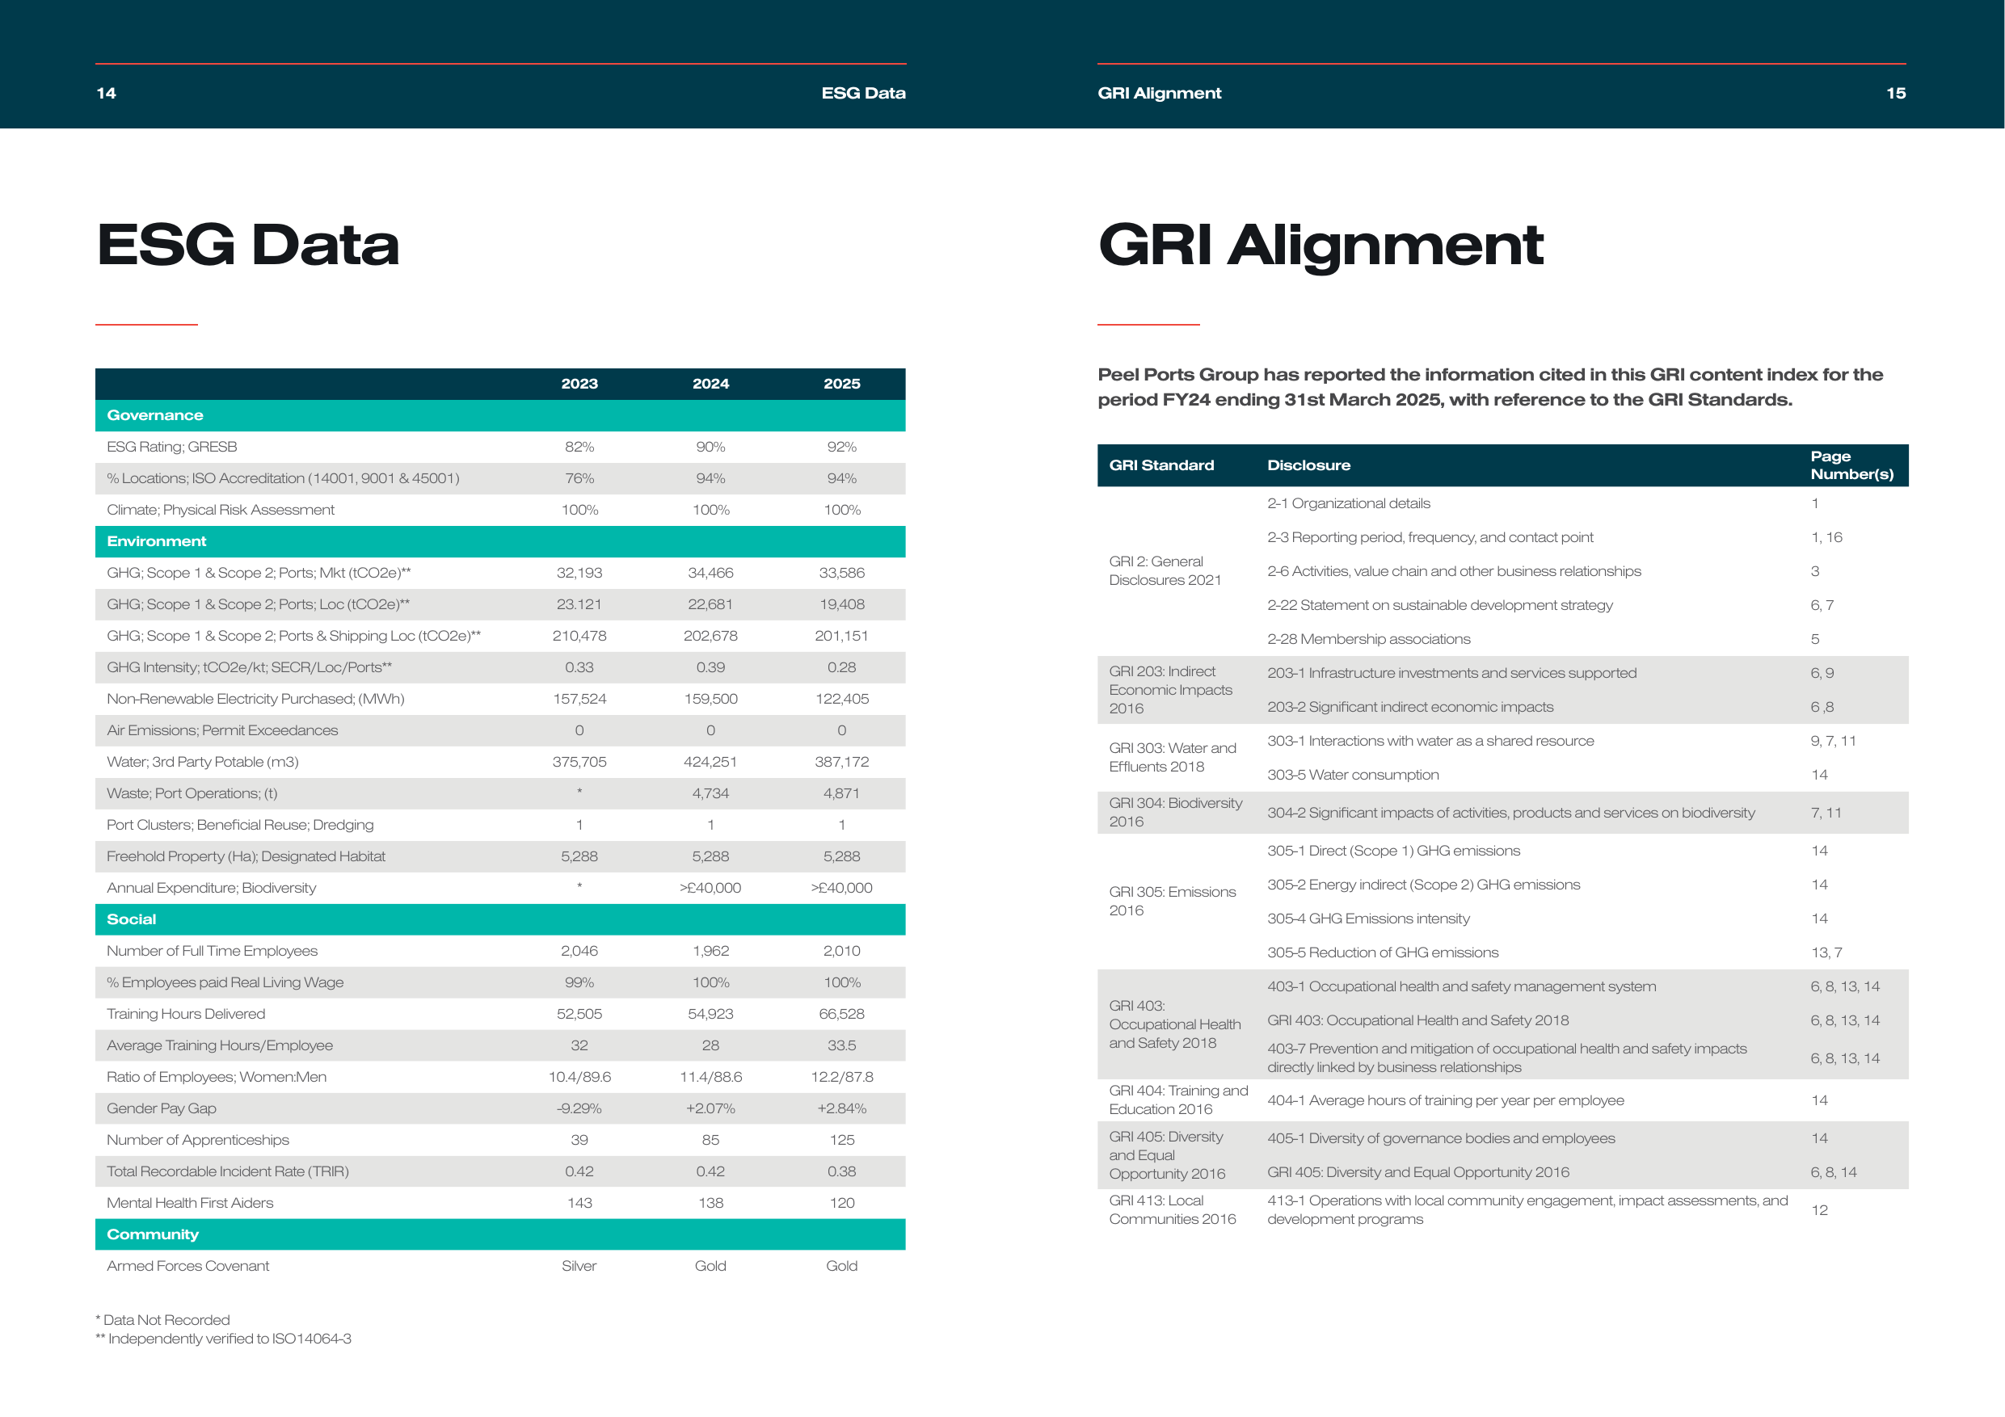The height and width of the screenshot is (1417, 2005).
Task: Click the -9.29% gender pay gap value
Action: tap(580, 1108)
